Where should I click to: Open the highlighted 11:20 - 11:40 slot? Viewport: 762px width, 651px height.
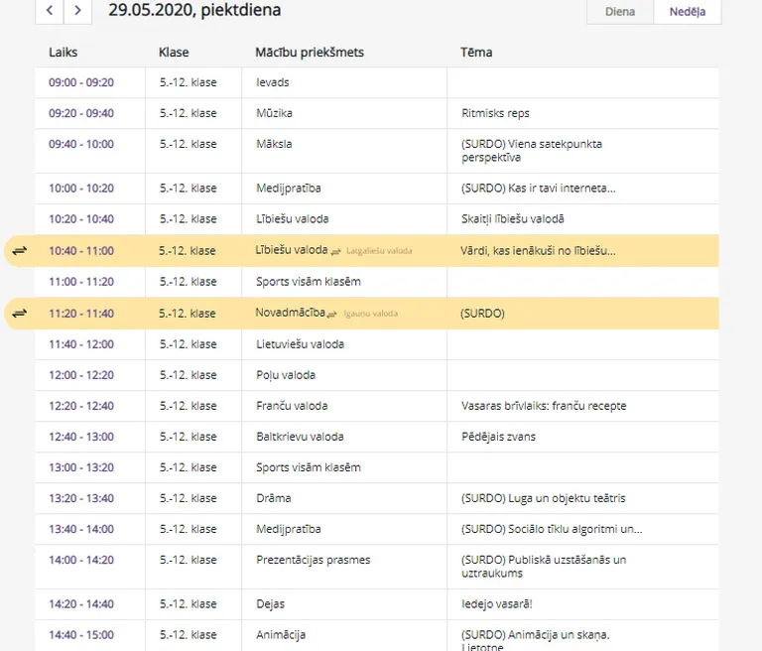[81, 314]
